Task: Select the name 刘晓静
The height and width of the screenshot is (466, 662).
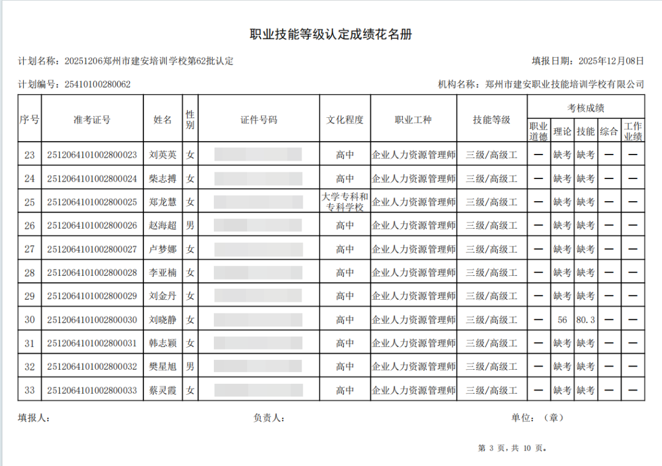Action: (x=162, y=320)
